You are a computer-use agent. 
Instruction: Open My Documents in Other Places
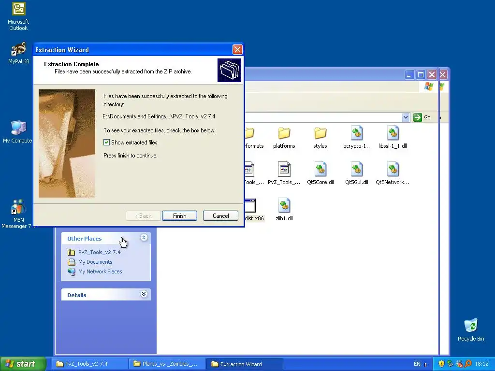(95, 262)
